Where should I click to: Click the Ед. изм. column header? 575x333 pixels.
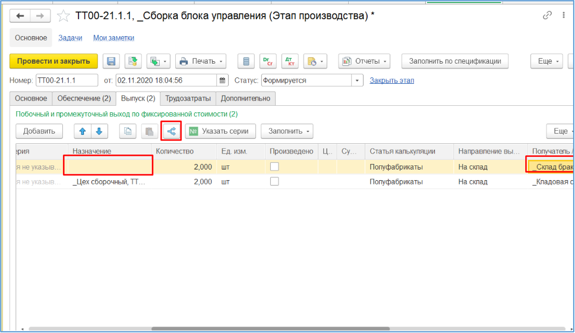(241, 151)
